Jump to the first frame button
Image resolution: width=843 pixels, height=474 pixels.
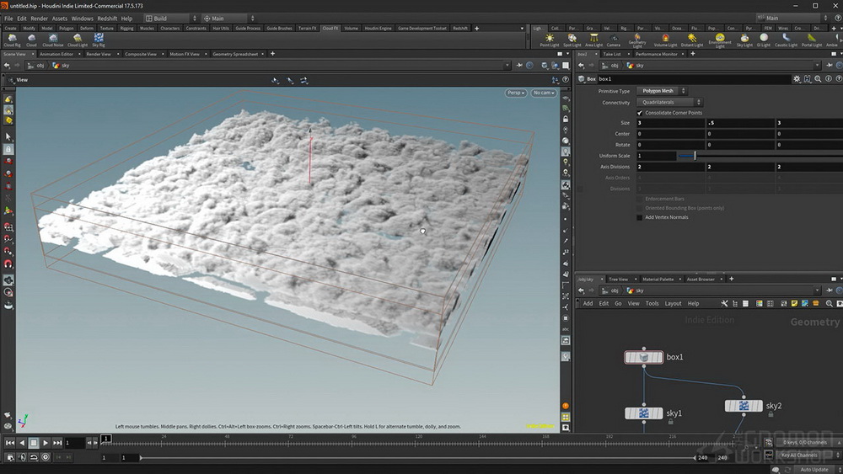pyautogui.click(x=9, y=443)
